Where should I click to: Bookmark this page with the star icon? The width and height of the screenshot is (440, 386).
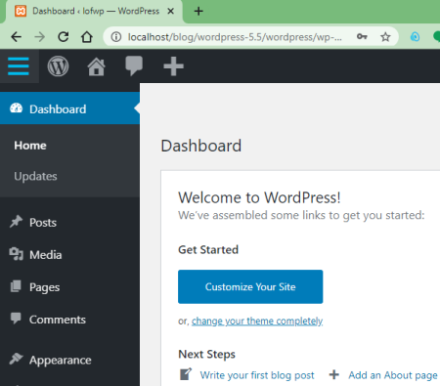[385, 37]
